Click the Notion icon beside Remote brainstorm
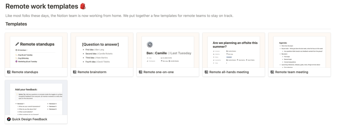This screenshot has height=130, width=337. tap(75, 72)
